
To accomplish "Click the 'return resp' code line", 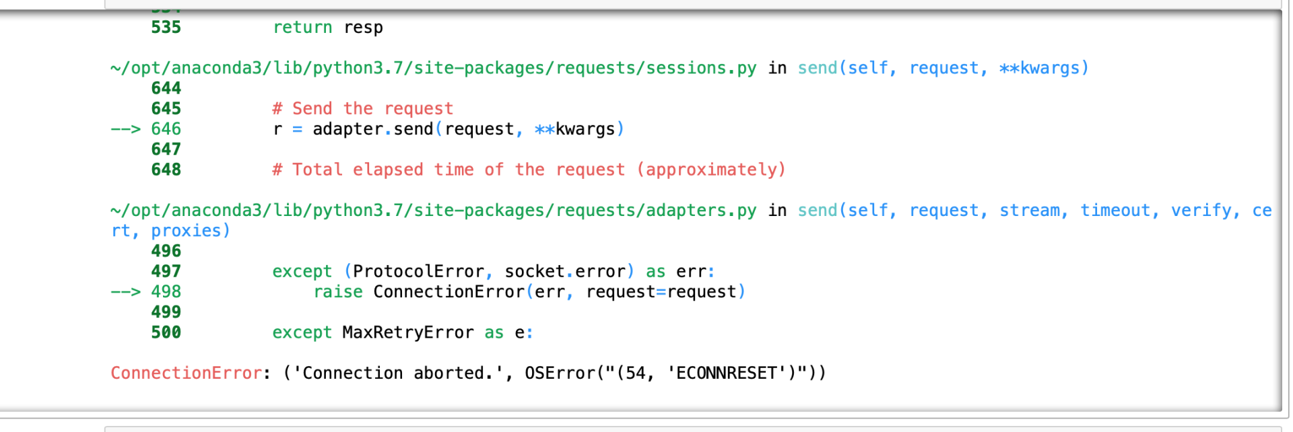I will [328, 28].
